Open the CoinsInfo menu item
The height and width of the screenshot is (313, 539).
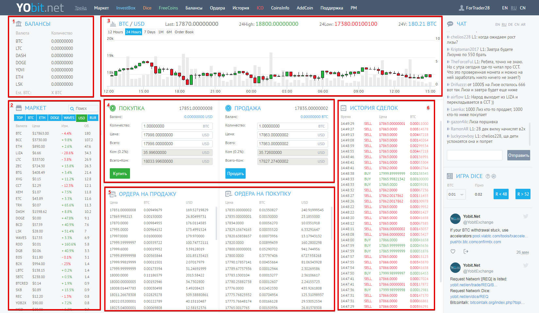(x=280, y=8)
